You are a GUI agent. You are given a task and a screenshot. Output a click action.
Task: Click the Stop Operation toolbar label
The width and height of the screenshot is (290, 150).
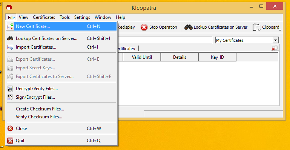coord(163,27)
